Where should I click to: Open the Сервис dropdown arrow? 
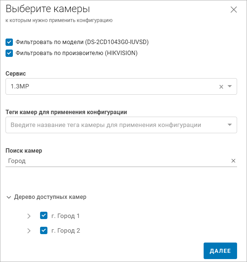pos(230,87)
